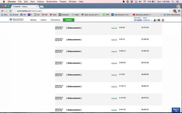
Task: Open the envelope messages icon
Action: click(x=159, y=20)
